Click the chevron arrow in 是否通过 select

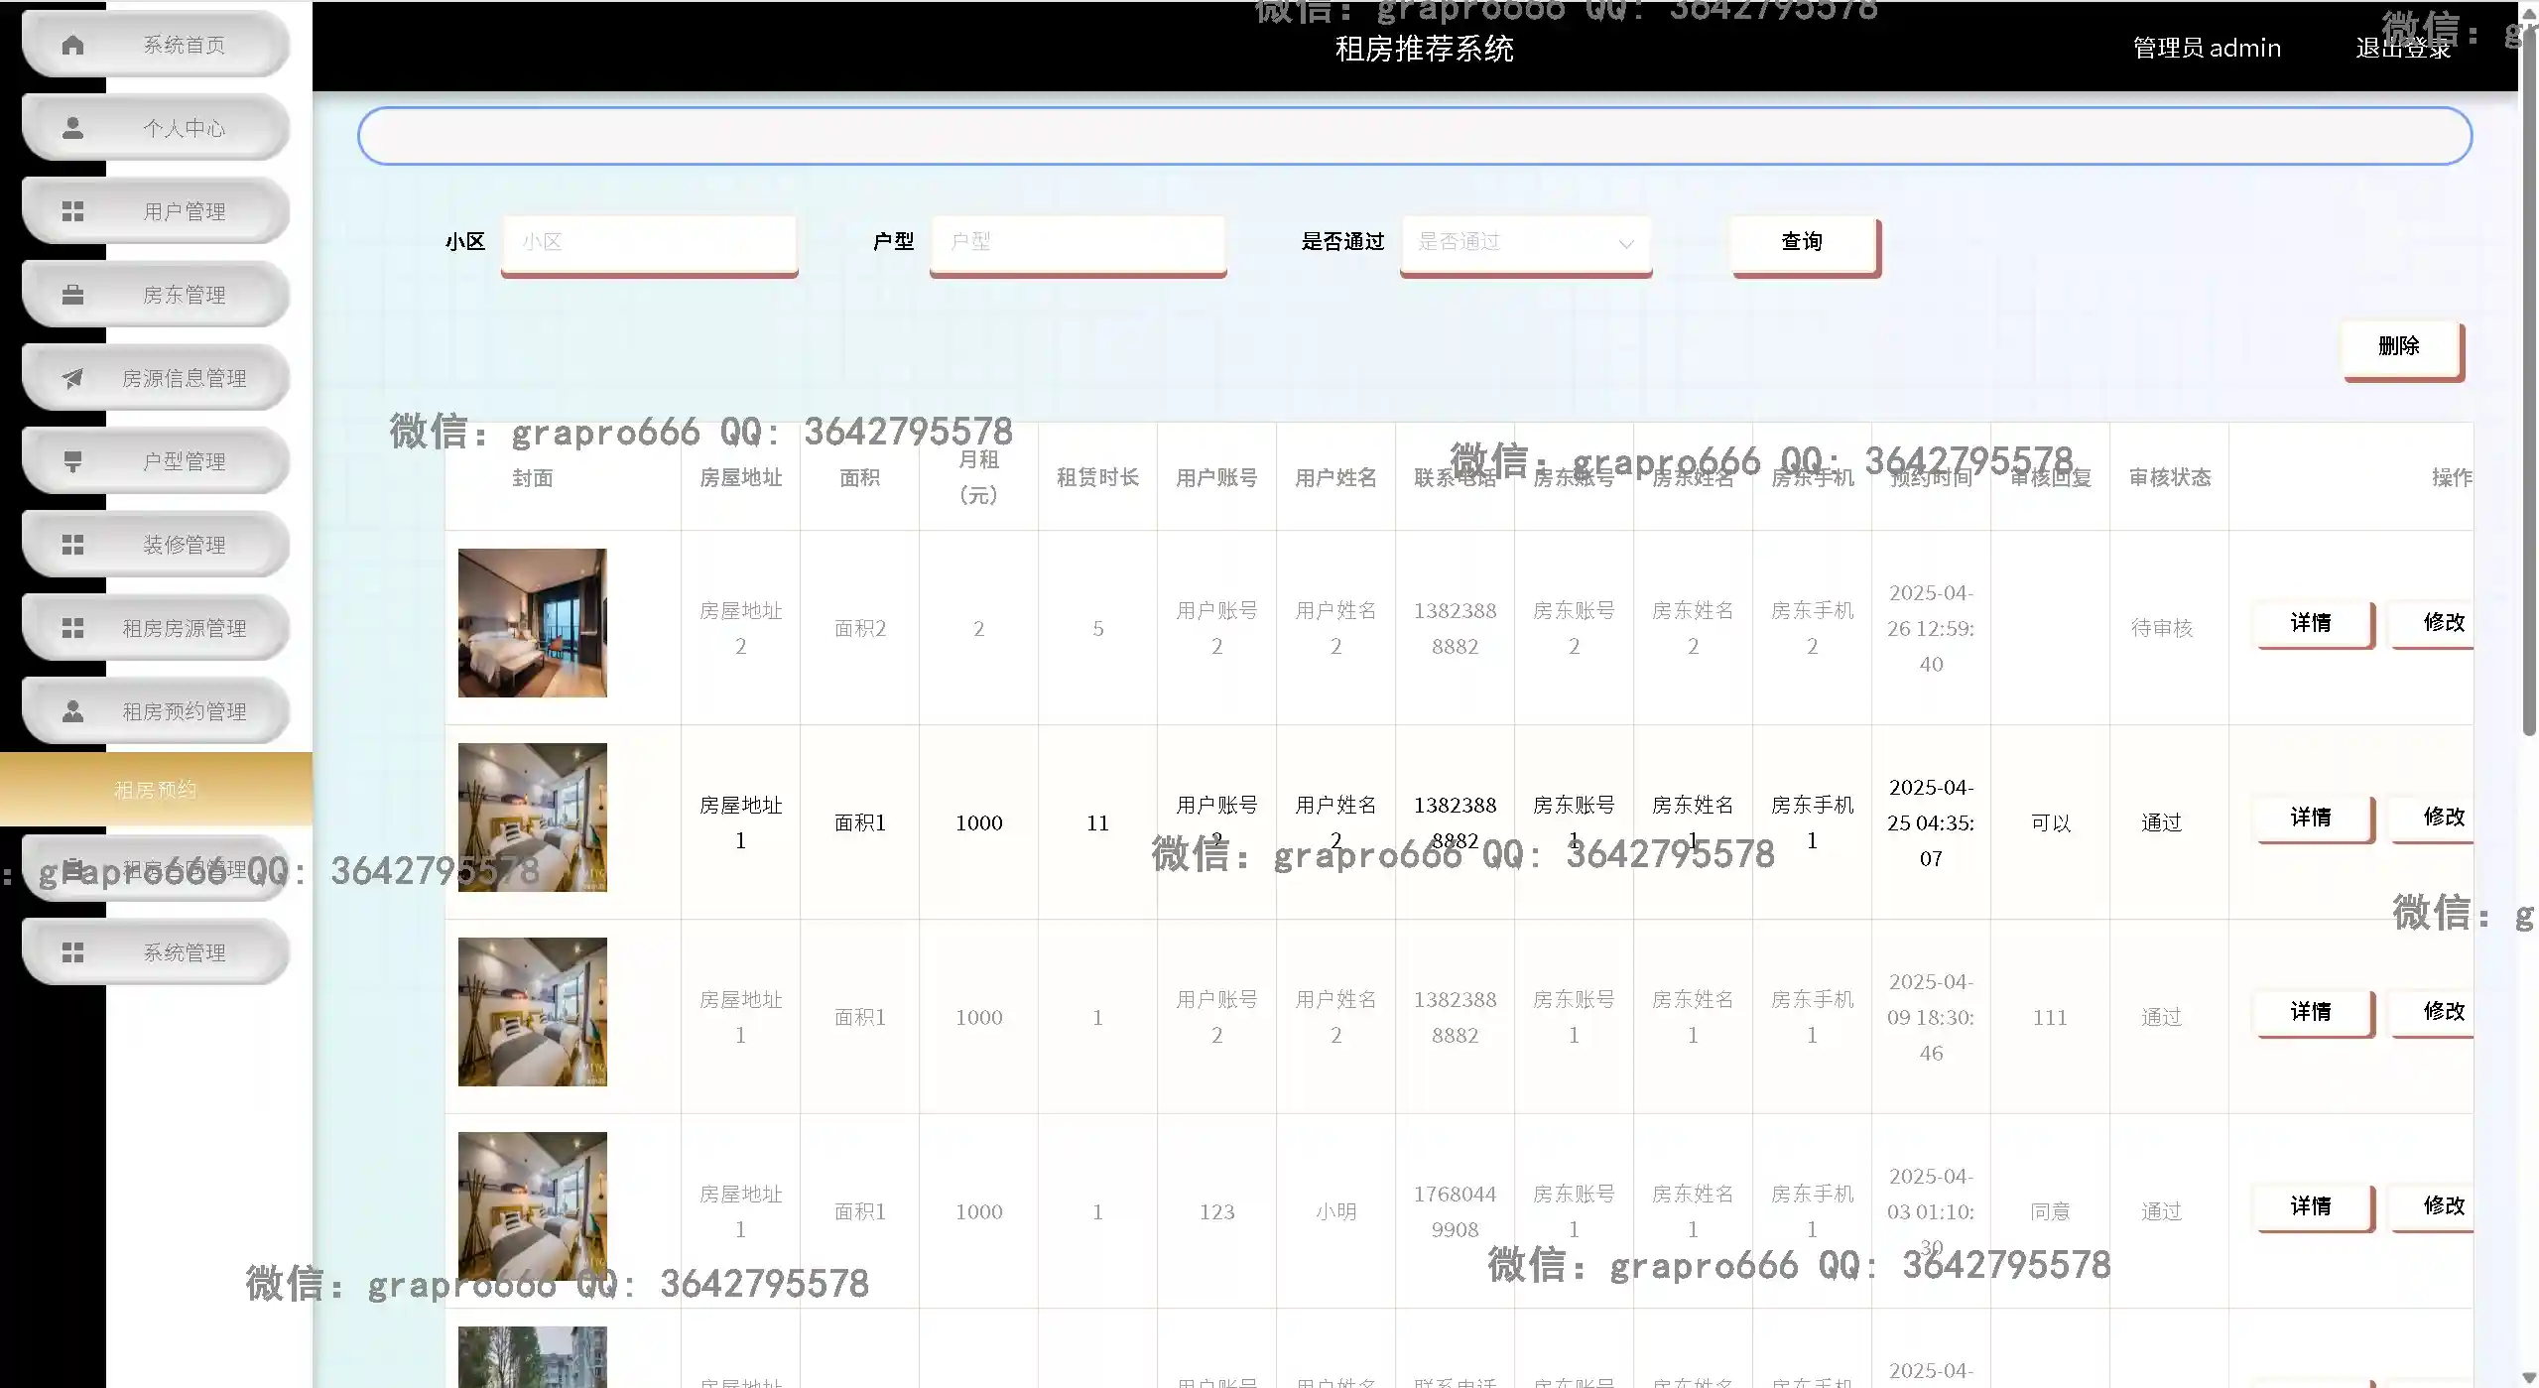[1625, 244]
